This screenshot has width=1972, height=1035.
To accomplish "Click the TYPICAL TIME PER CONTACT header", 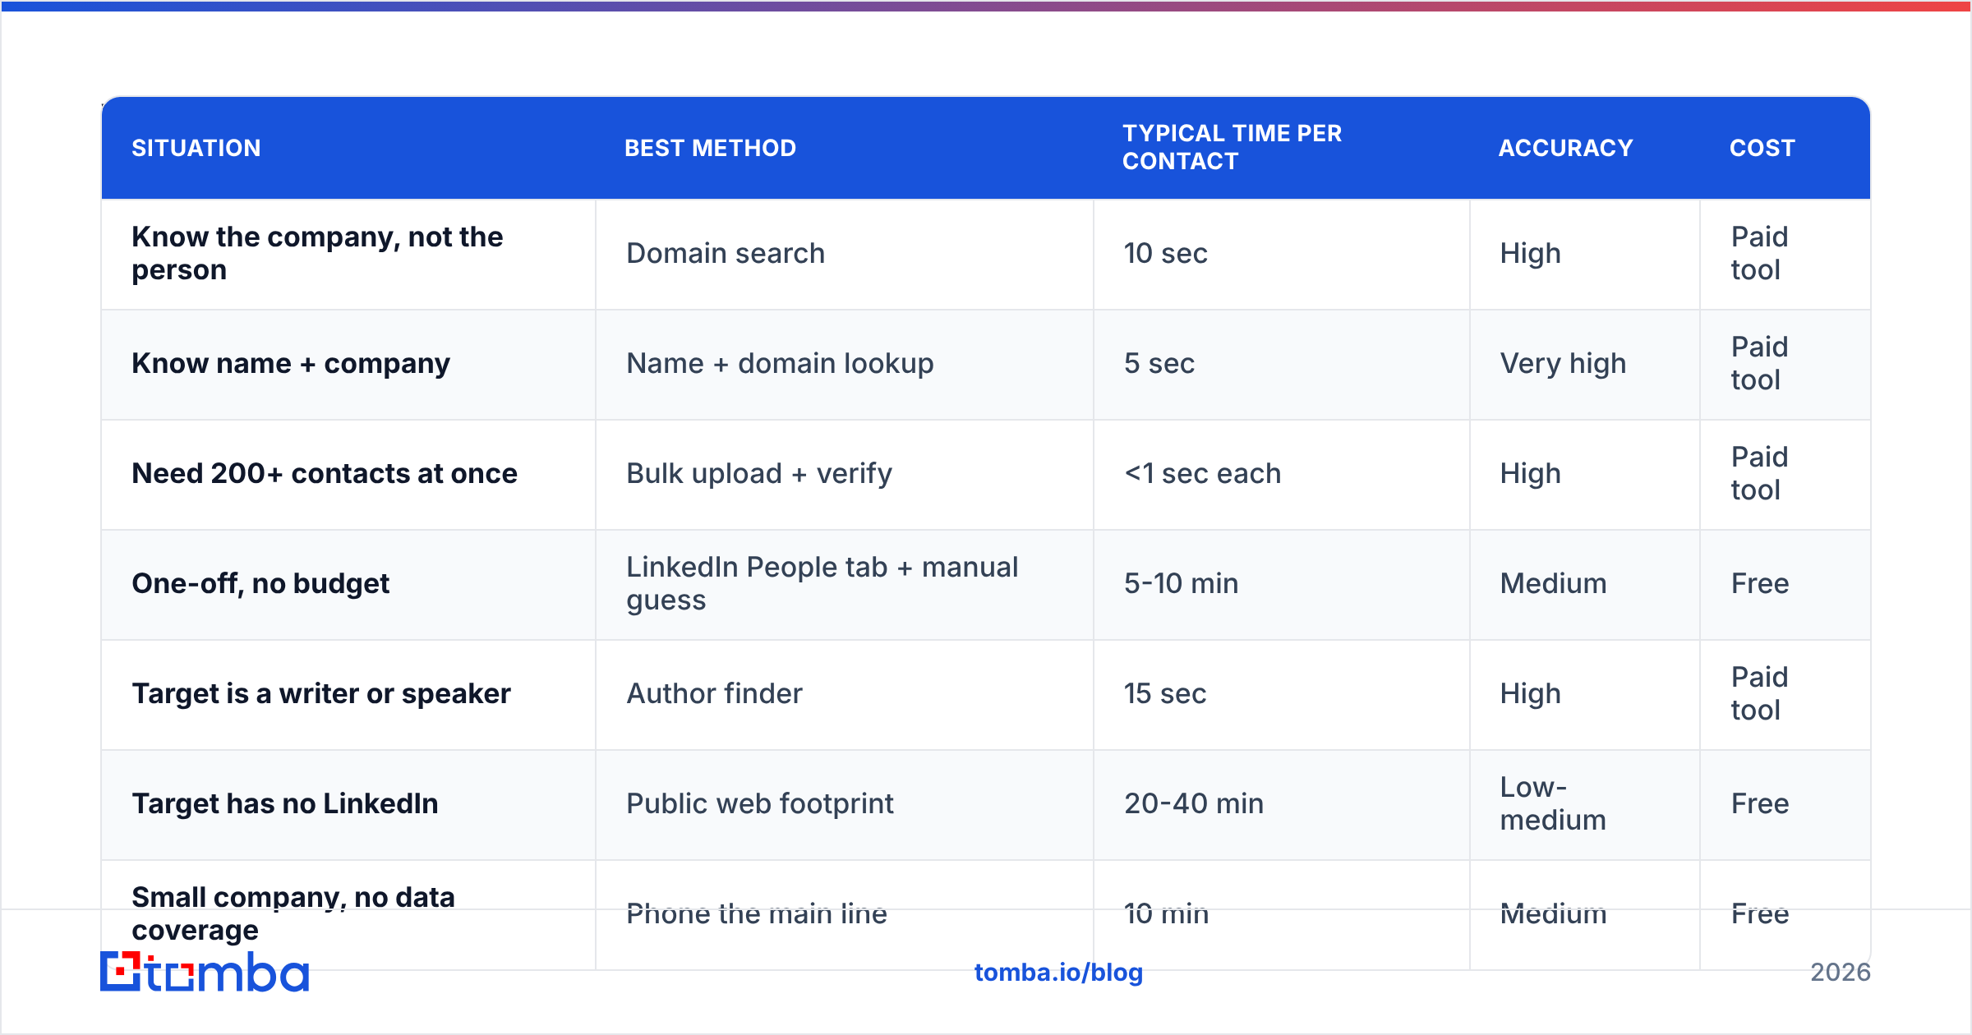I will point(1232,147).
